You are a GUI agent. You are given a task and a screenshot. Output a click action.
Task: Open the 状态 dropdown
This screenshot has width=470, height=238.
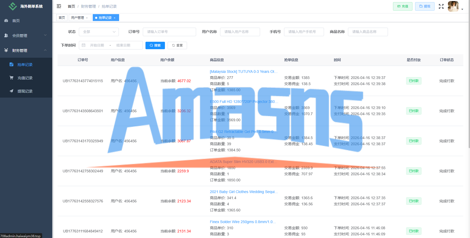click(99, 32)
